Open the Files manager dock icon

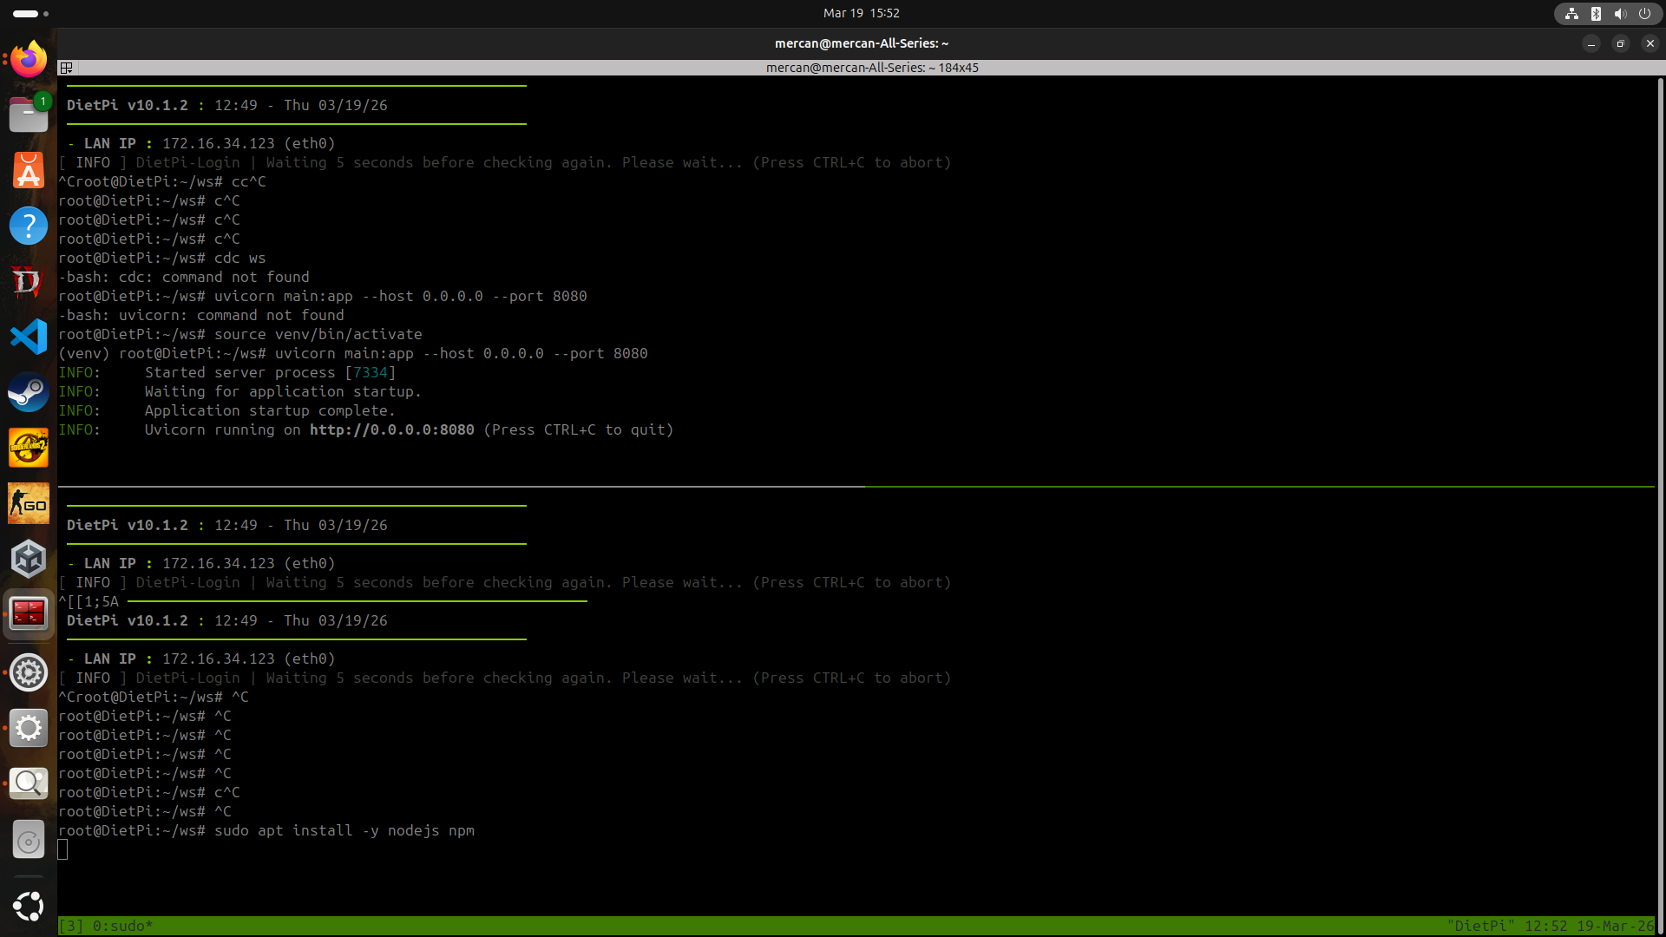coord(29,115)
